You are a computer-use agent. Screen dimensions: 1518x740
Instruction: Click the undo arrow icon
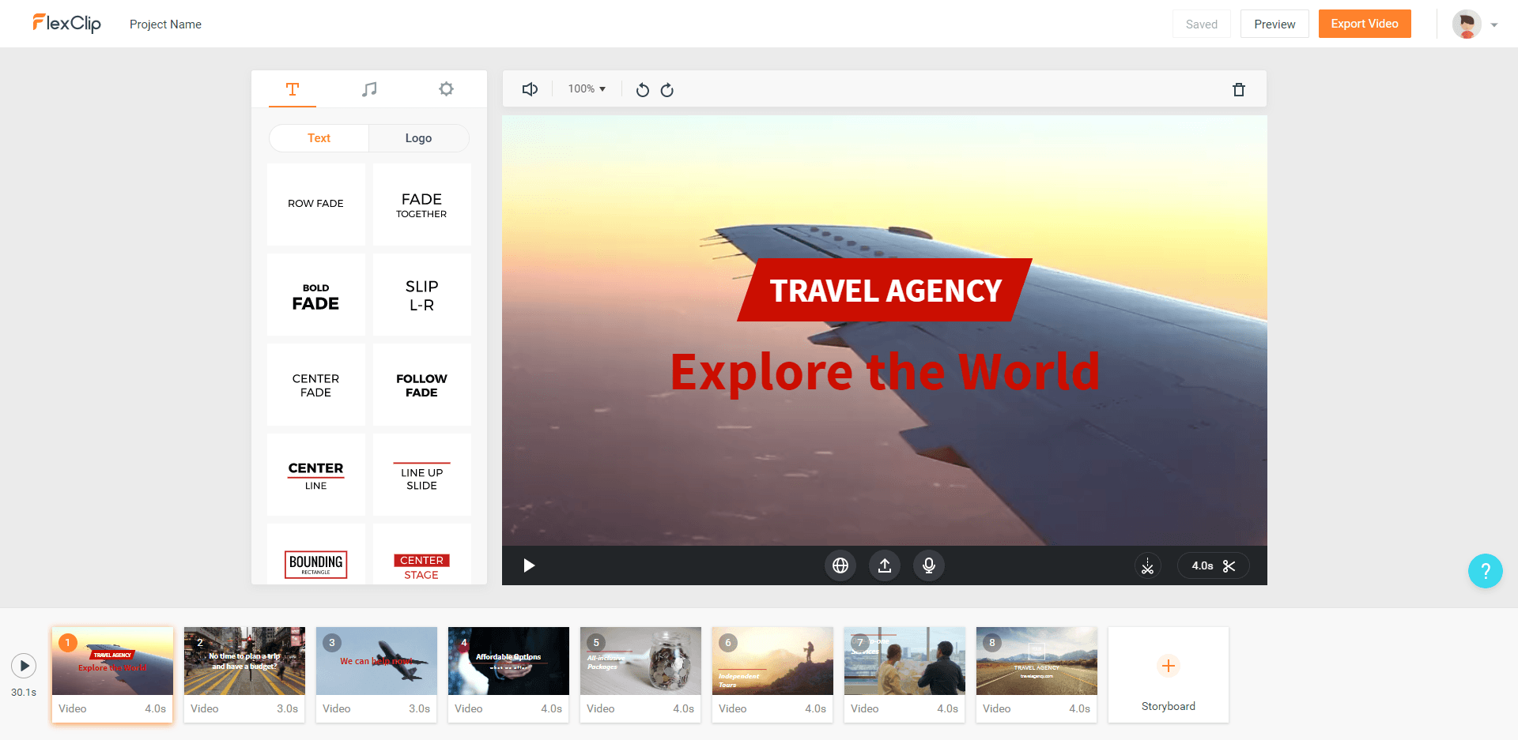642,90
